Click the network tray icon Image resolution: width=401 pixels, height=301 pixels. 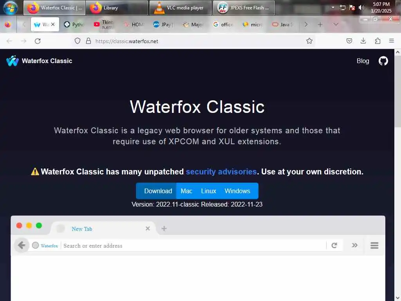click(342, 7)
